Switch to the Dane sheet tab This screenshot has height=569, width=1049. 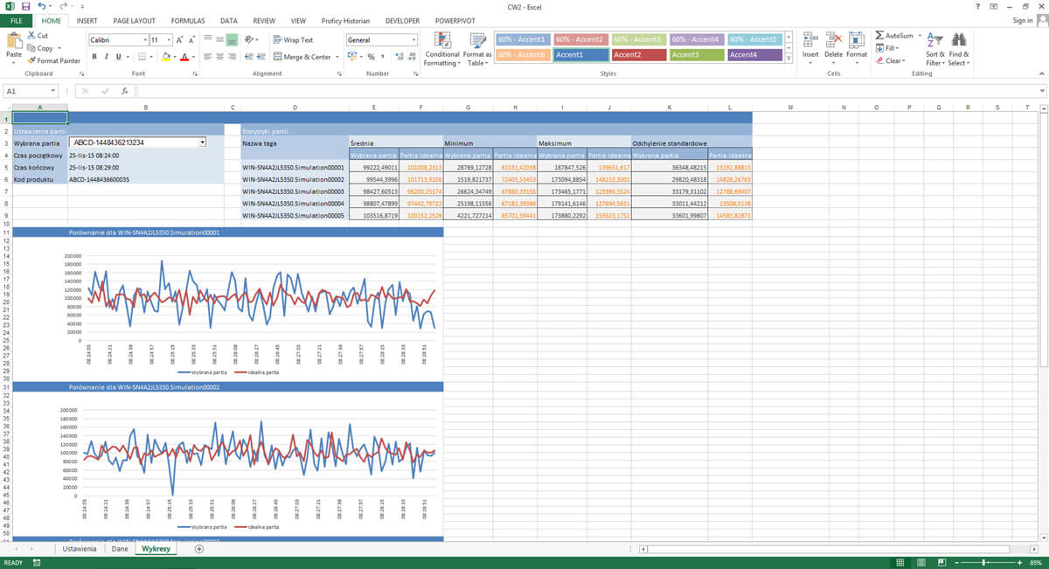tap(120, 549)
